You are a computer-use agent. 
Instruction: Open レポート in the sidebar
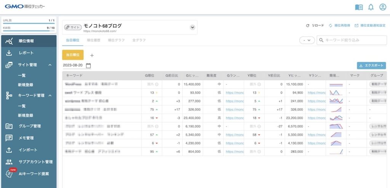(26, 53)
